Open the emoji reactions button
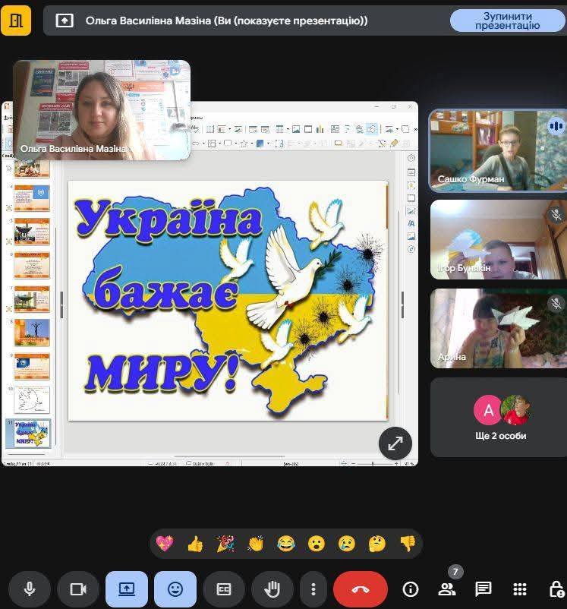 tap(175, 589)
